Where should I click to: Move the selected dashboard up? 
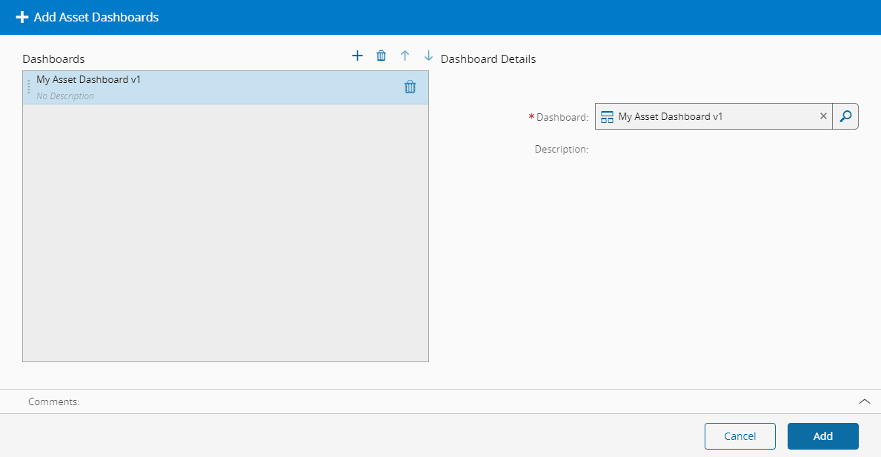tap(405, 56)
